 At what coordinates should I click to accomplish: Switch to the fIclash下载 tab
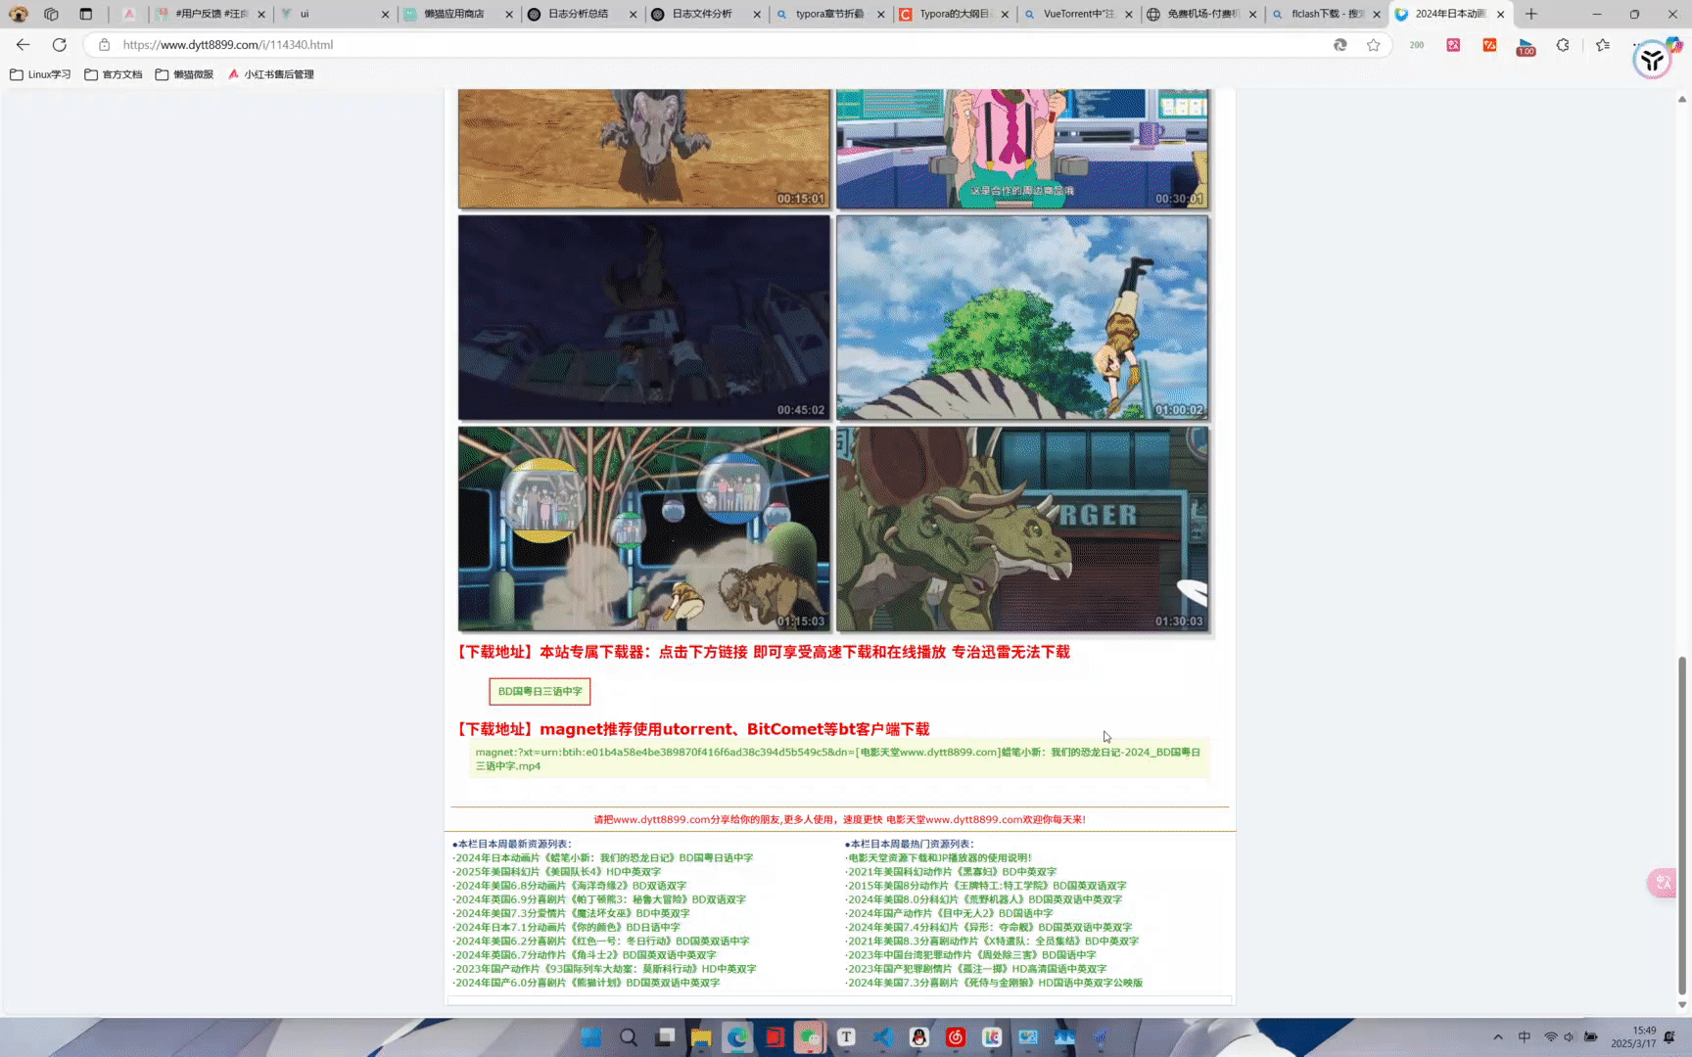(1325, 14)
